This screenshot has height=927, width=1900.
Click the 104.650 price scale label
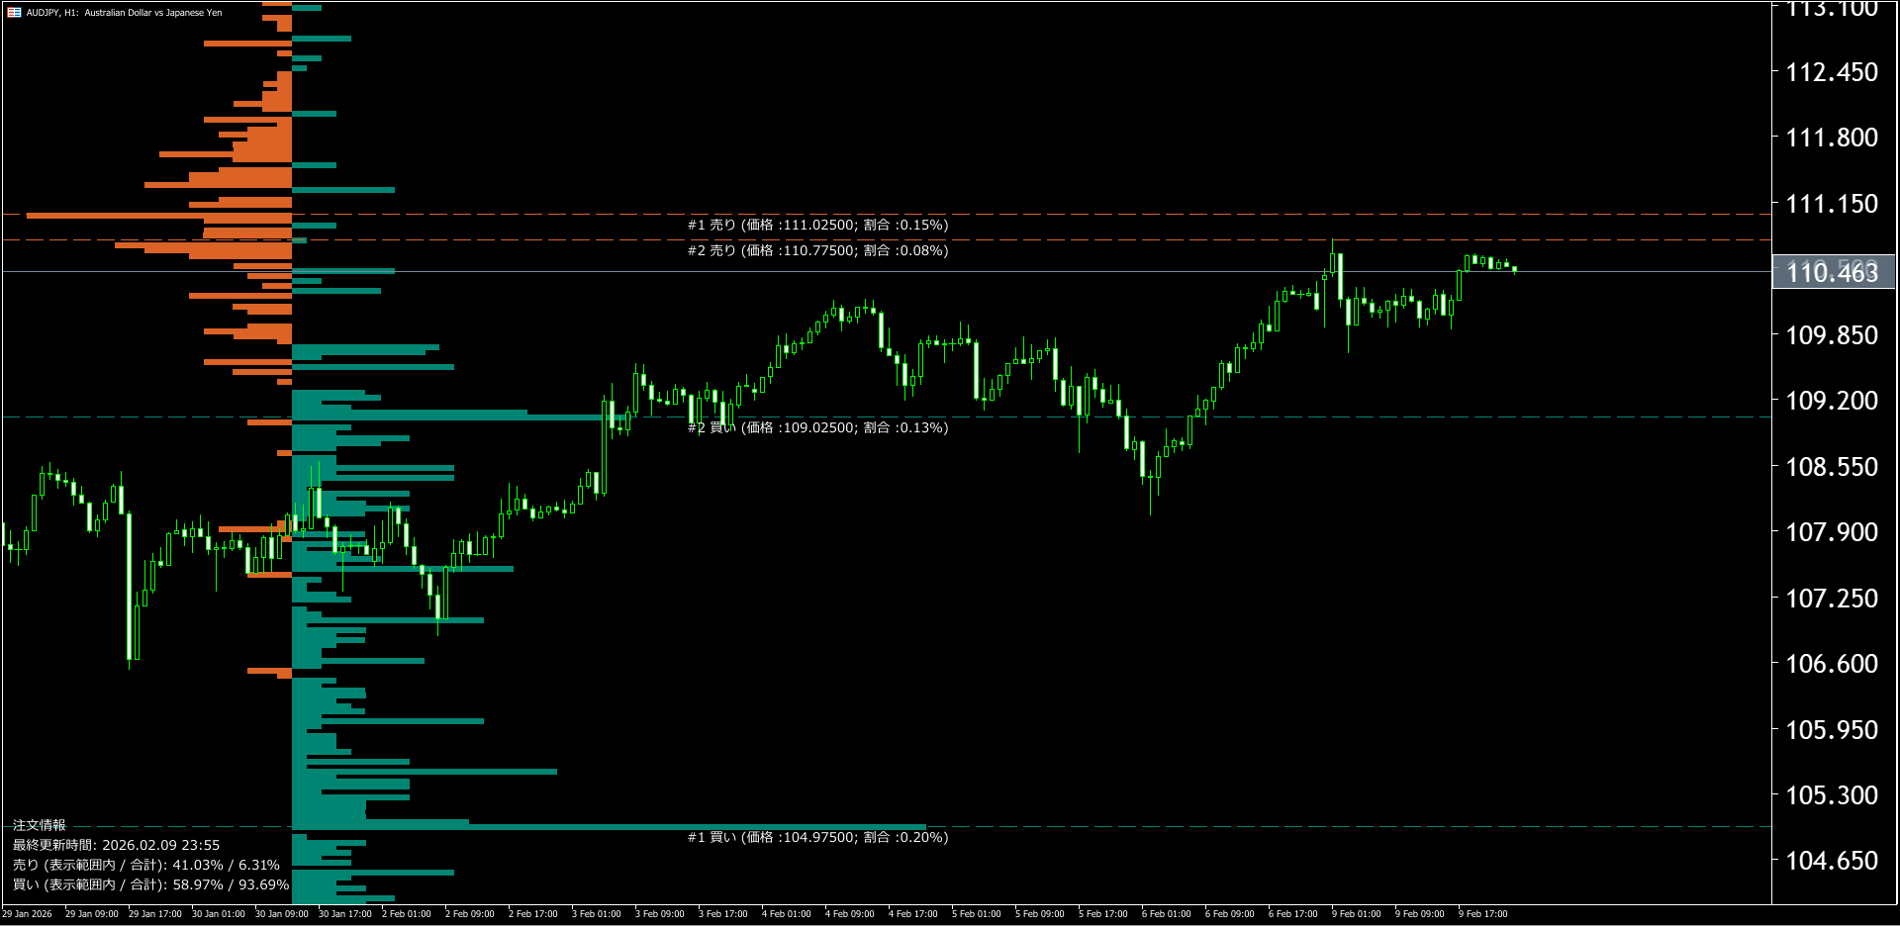1832,861
